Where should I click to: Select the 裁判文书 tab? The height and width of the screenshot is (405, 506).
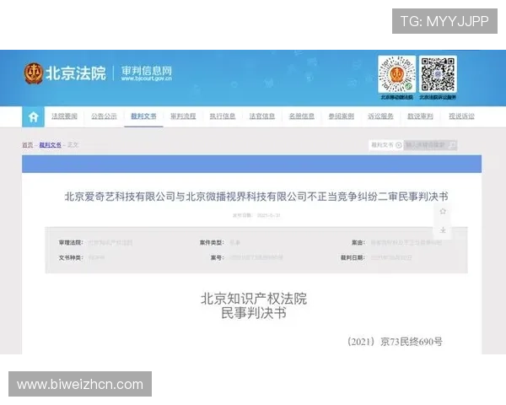143,116
